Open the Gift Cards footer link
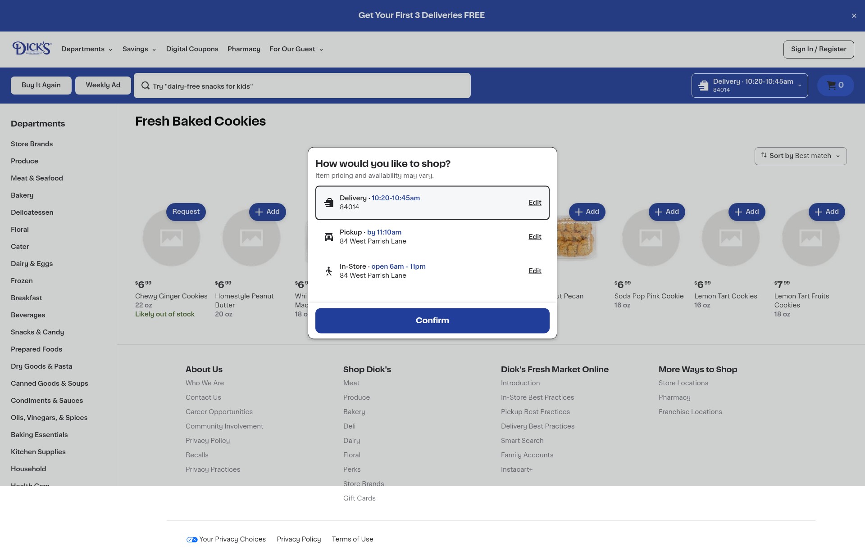 [x=359, y=498]
